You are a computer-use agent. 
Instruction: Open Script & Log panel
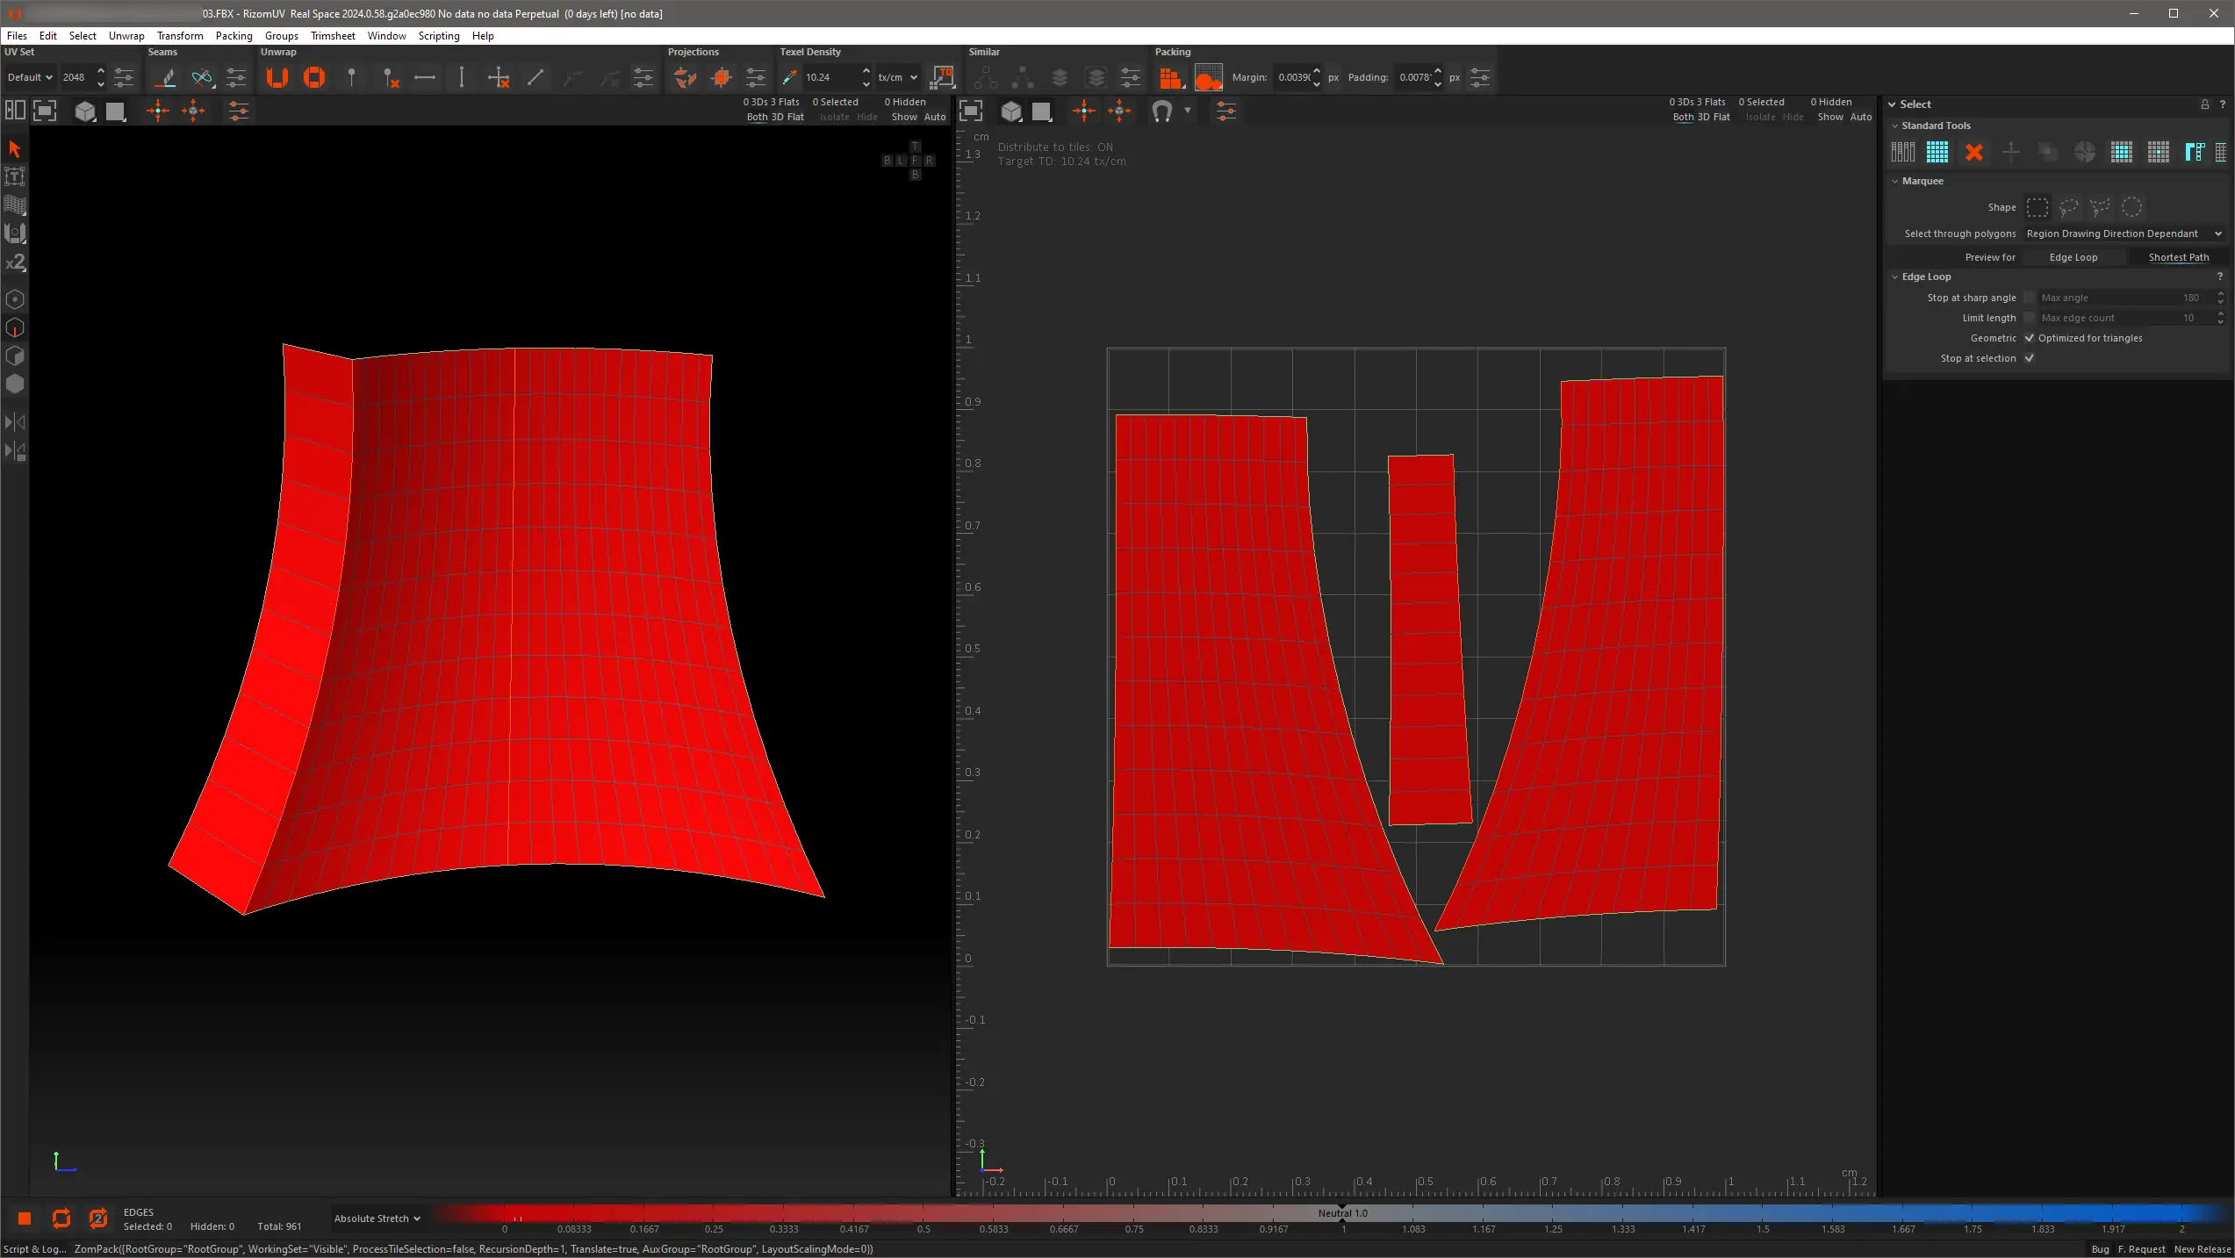coord(34,1249)
